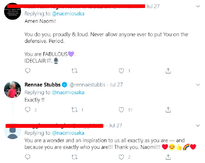This screenshot has width=205, height=163.
Task: Expand the chevron menu on Rennae Stubbs' tweet
Action: tap(198, 85)
